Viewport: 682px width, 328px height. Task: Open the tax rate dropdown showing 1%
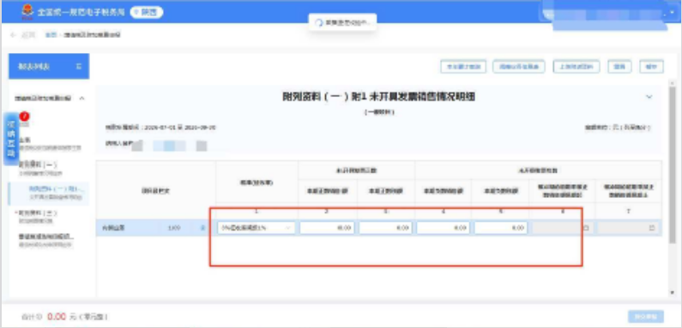point(257,228)
